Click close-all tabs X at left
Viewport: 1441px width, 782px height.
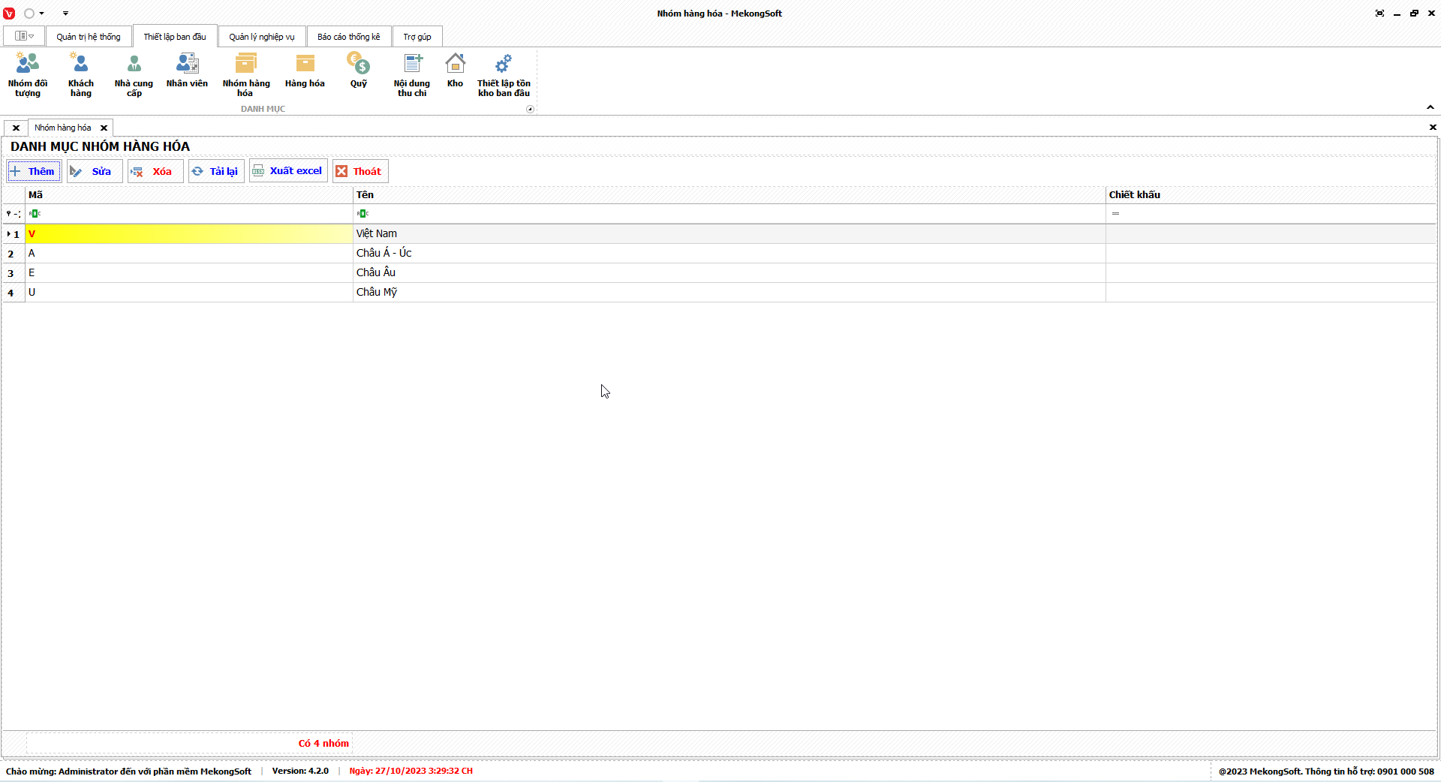tap(16, 128)
